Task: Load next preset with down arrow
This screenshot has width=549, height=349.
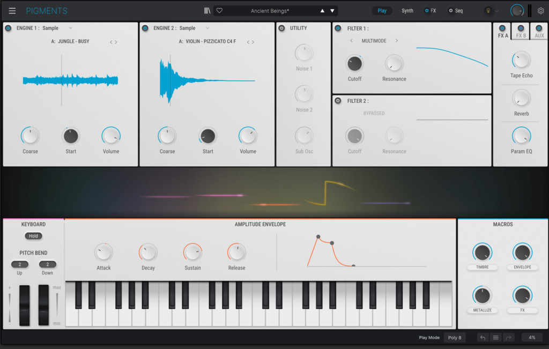Action: 332,11
